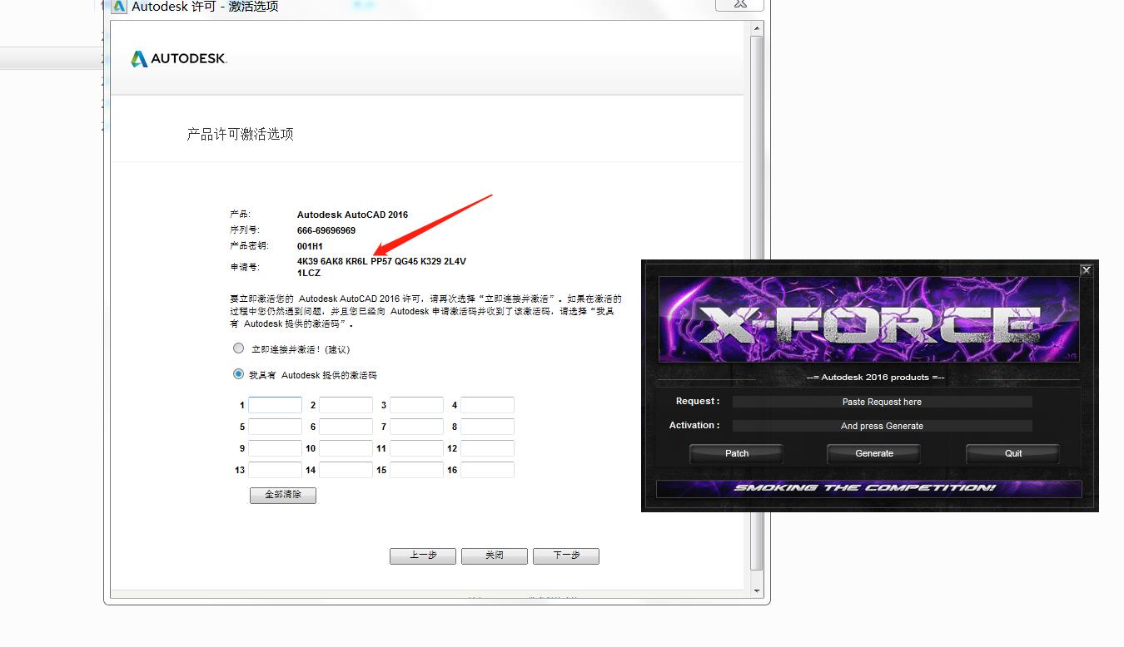Click the AutoCAD icon in the title bar
The image size is (1124, 647).
119,7
